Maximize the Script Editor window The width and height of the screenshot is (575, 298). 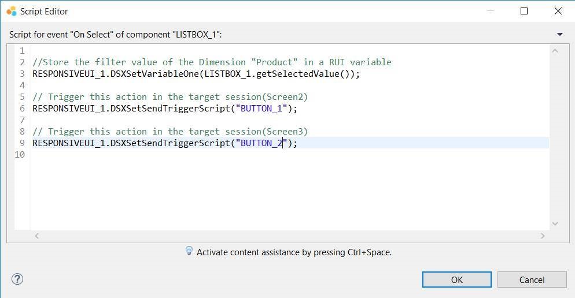(524, 11)
